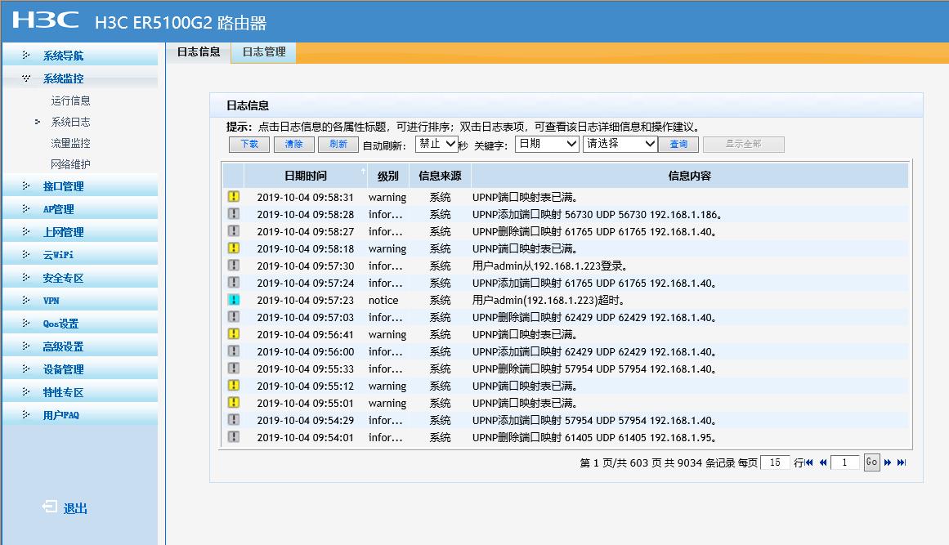Open the 自动刷新 禁止 dropdown

(x=436, y=144)
